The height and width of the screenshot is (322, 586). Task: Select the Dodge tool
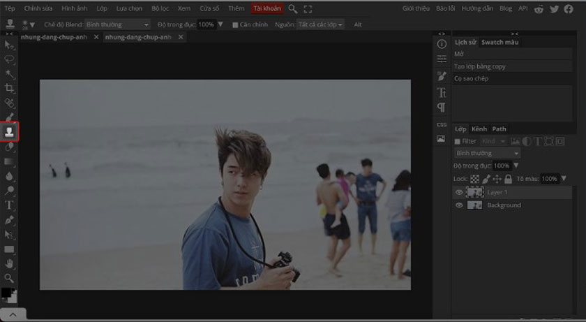click(x=9, y=191)
